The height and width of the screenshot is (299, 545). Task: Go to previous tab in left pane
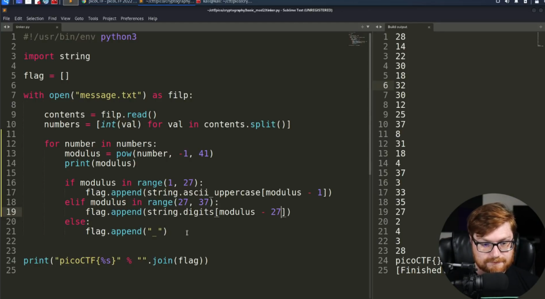point(5,27)
